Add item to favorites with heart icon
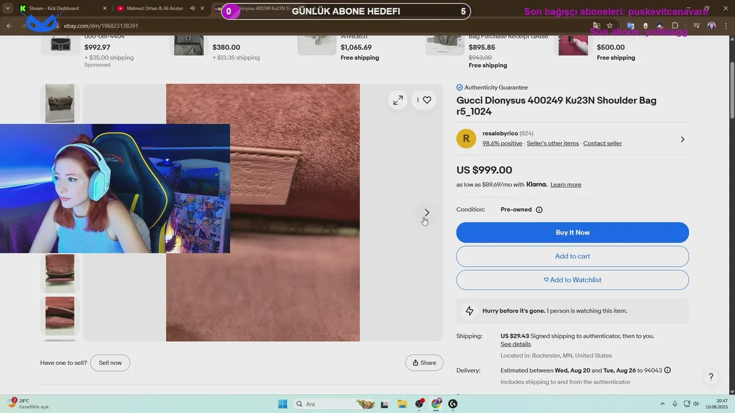The image size is (735, 413). [424, 100]
